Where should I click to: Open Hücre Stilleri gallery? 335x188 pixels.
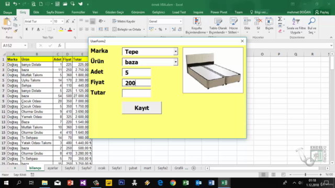click(233, 26)
